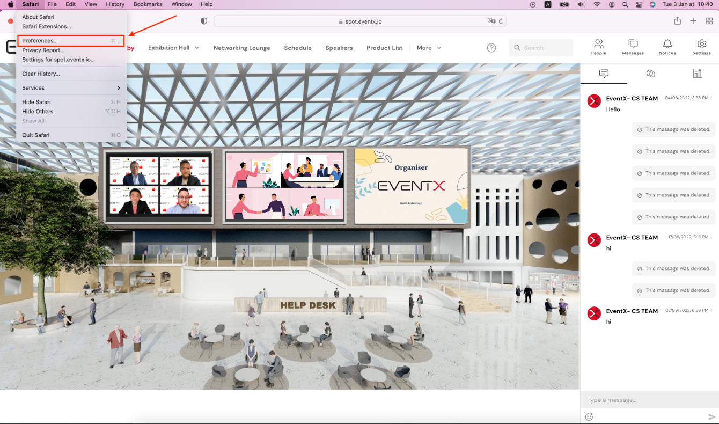Click the emoji smiley icon
This screenshot has width=719, height=424.
(589, 416)
